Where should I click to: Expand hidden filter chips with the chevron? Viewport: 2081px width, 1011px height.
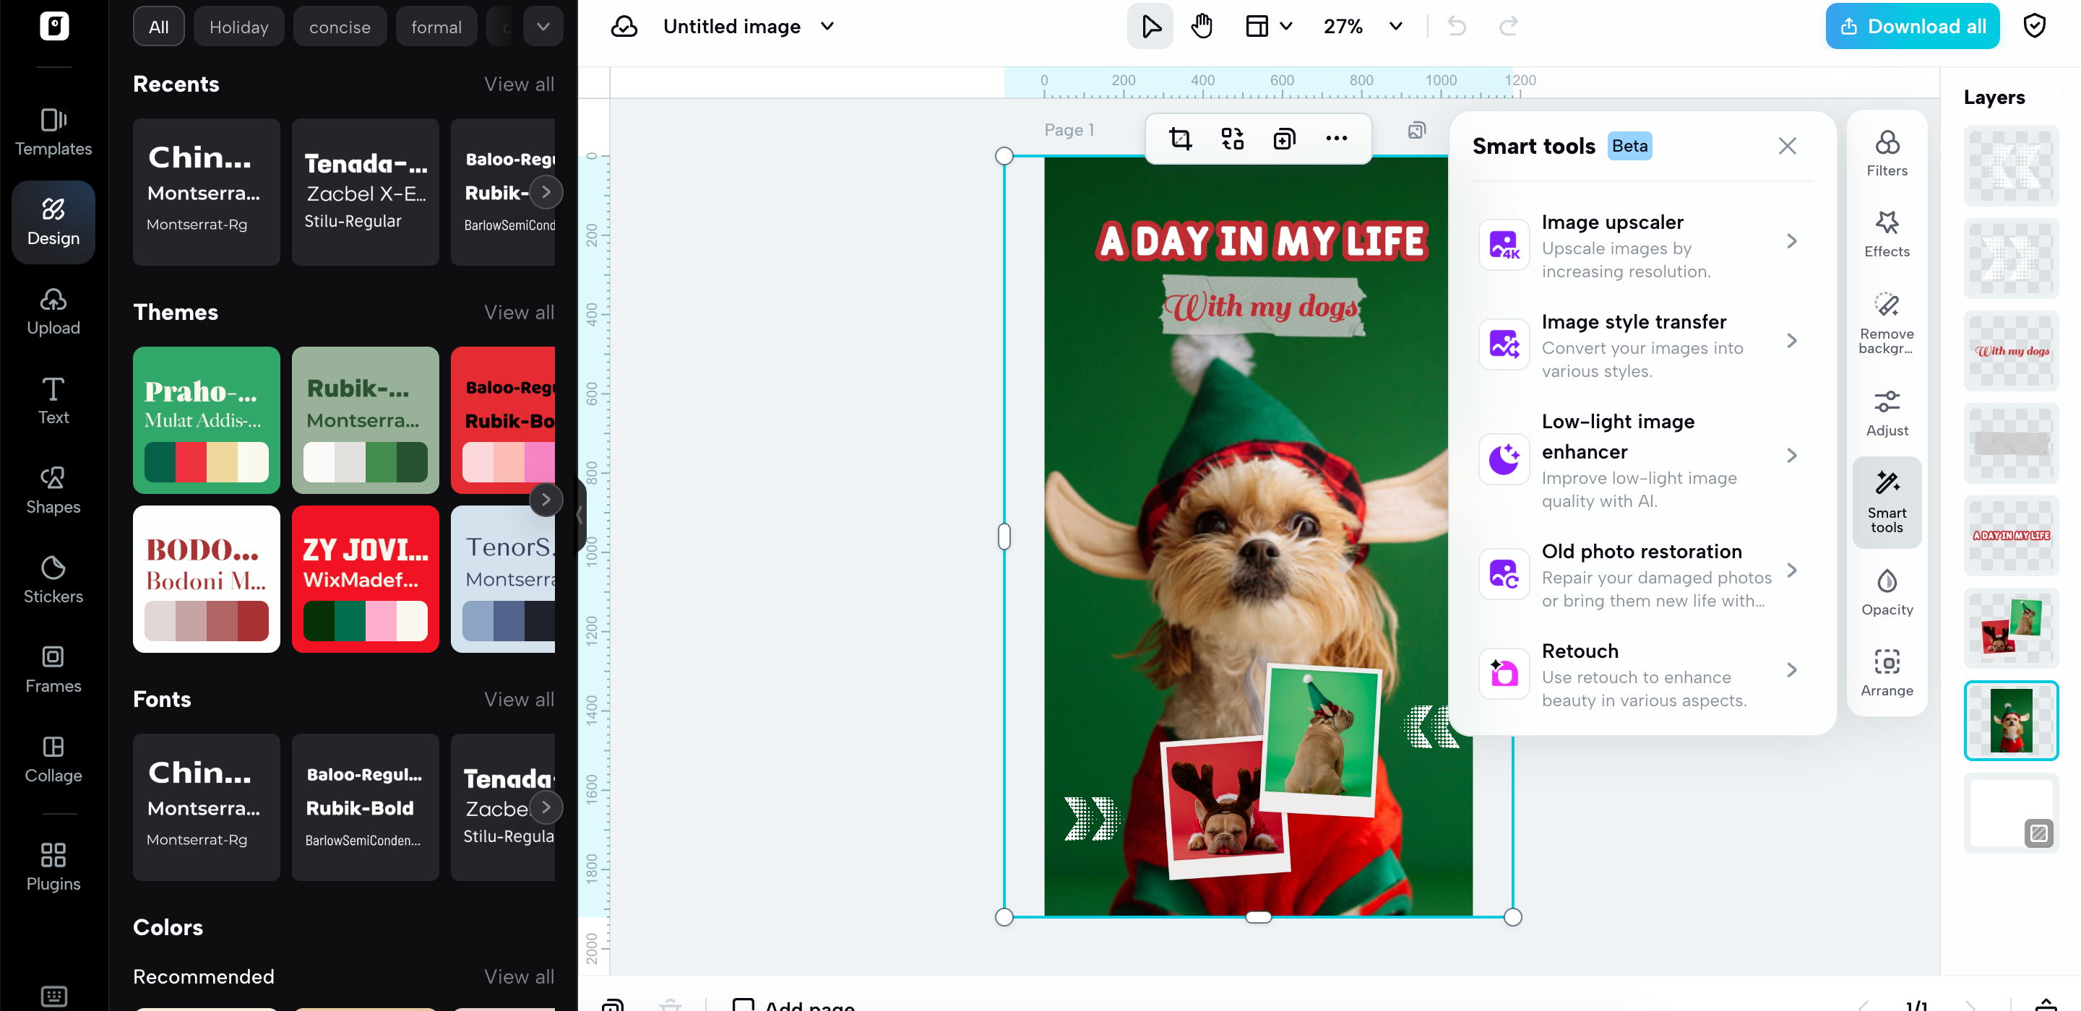543,26
